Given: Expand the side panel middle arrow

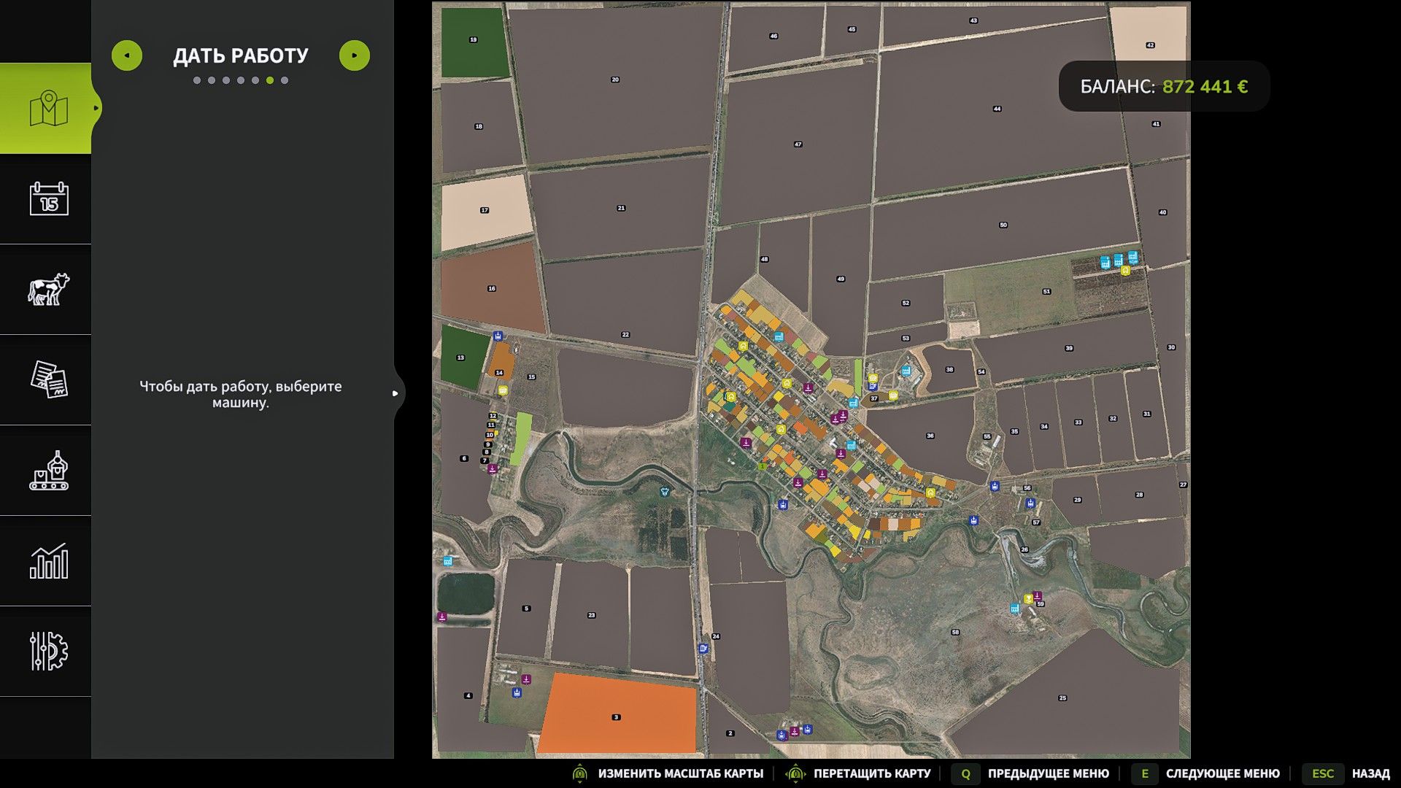Looking at the screenshot, I should tap(395, 393).
